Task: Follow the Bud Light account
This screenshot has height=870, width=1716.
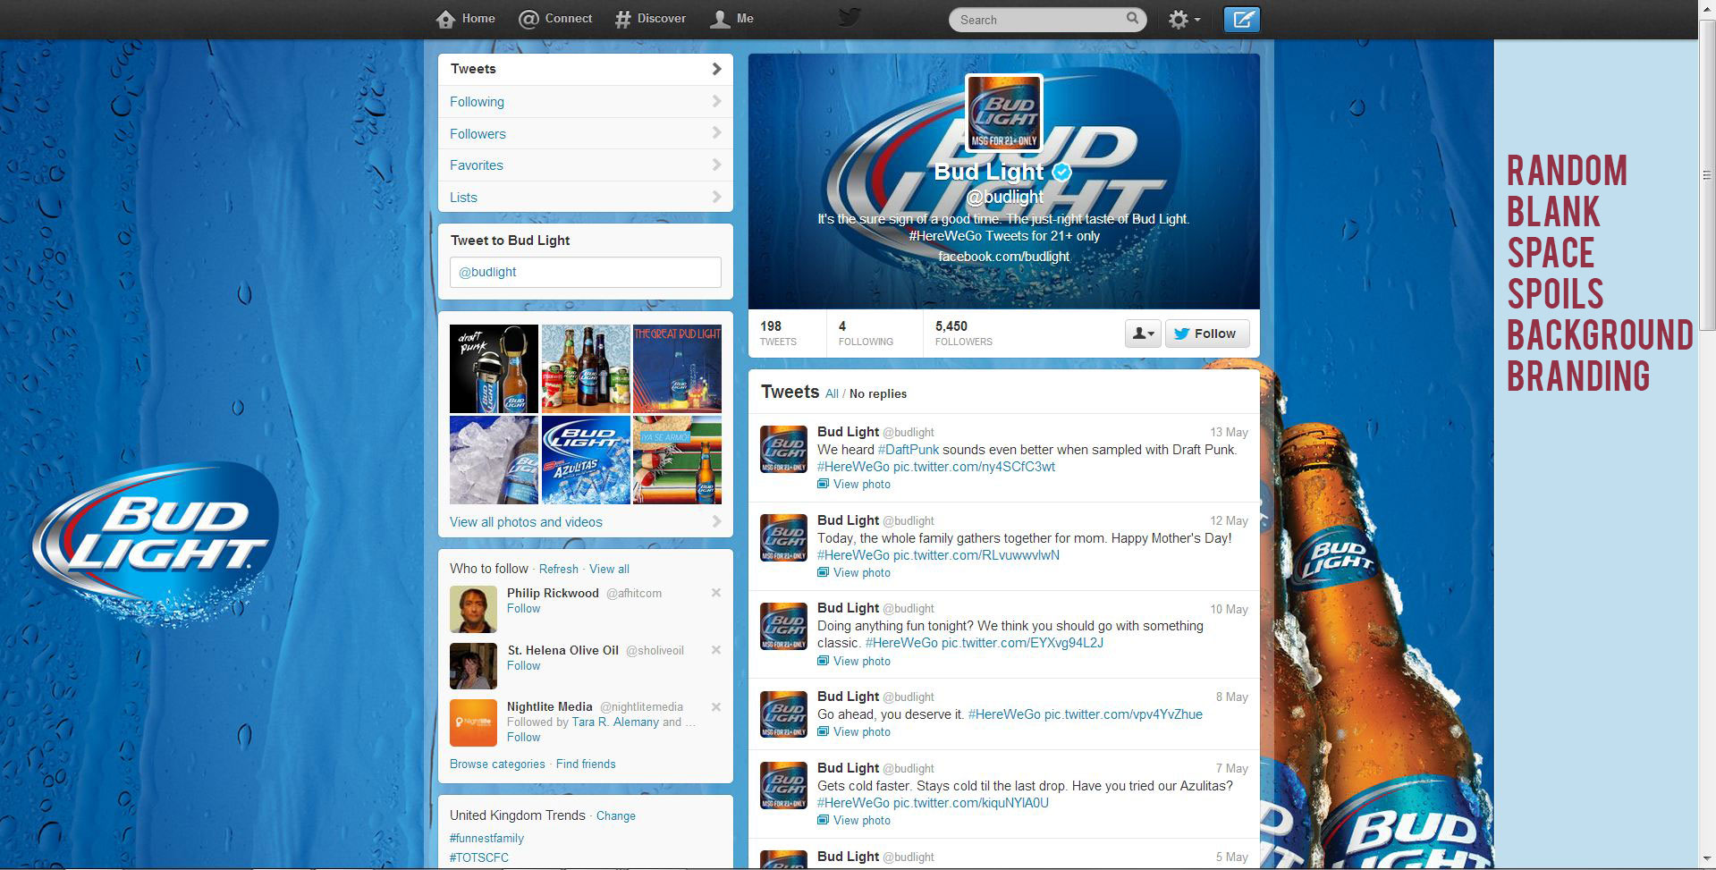Action: [1207, 334]
